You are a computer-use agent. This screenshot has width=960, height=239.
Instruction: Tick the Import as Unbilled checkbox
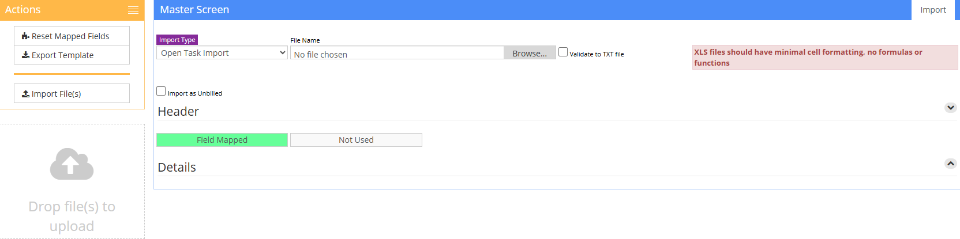tap(161, 91)
